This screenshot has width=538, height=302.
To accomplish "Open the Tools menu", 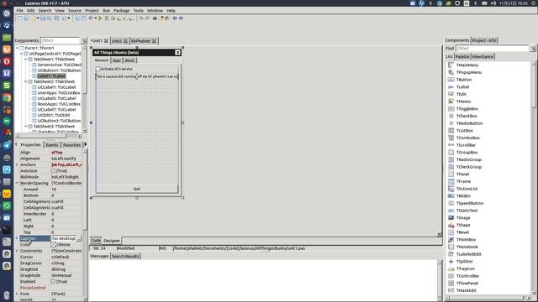I will [x=138, y=11].
